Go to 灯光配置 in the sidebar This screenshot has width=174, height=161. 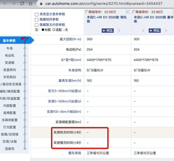click(x=10, y=127)
